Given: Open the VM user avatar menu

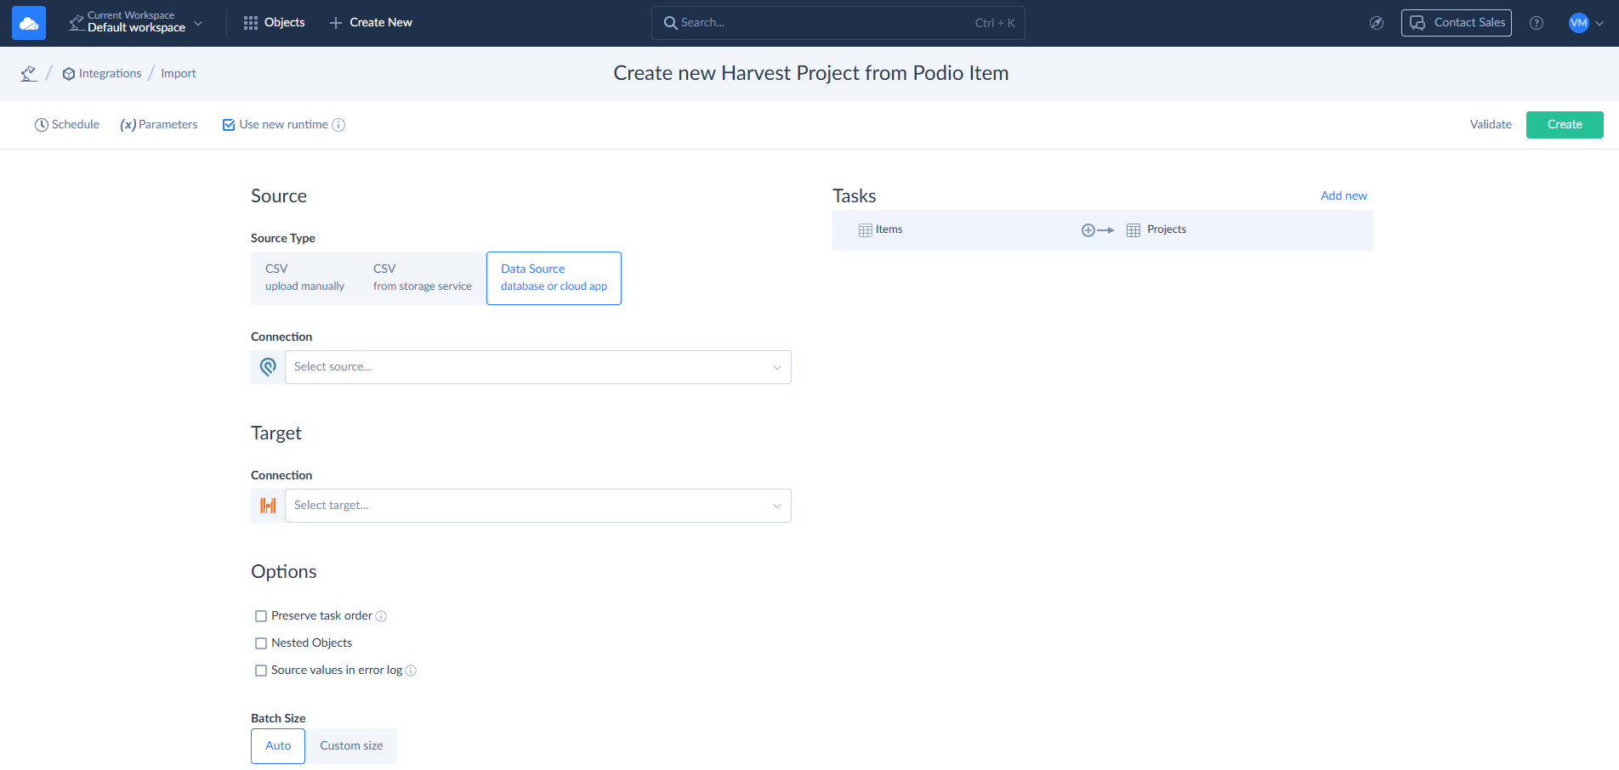Looking at the screenshot, I should click(1585, 23).
